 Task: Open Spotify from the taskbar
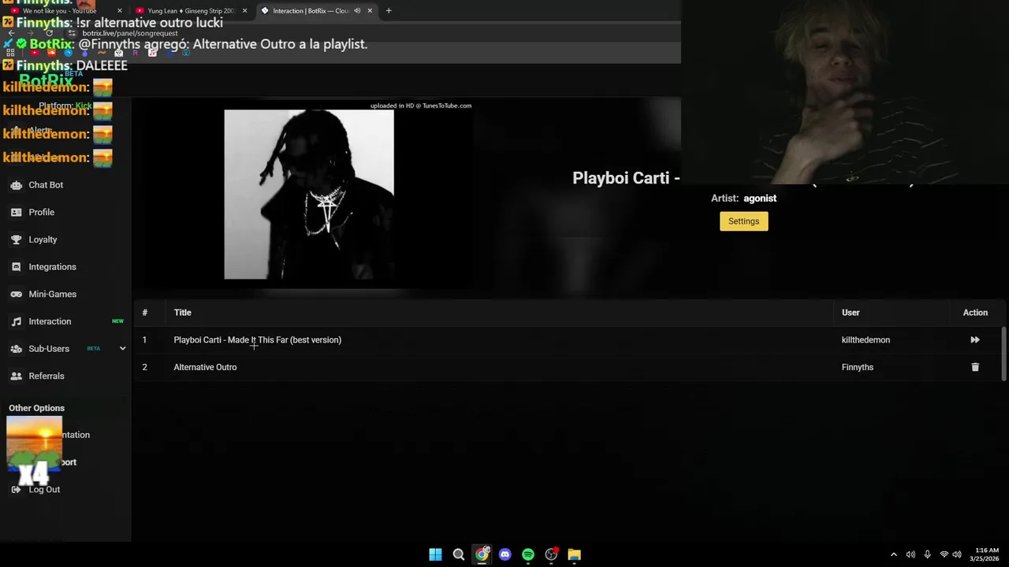pos(528,554)
